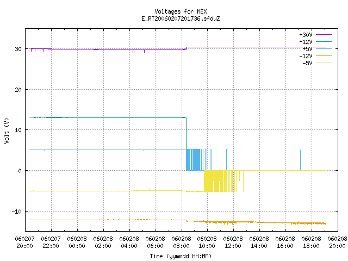348x261 pixels.
Task: Click the '060208 16:00' time tick label
Action: pyautogui.click(x=285, y=243)
